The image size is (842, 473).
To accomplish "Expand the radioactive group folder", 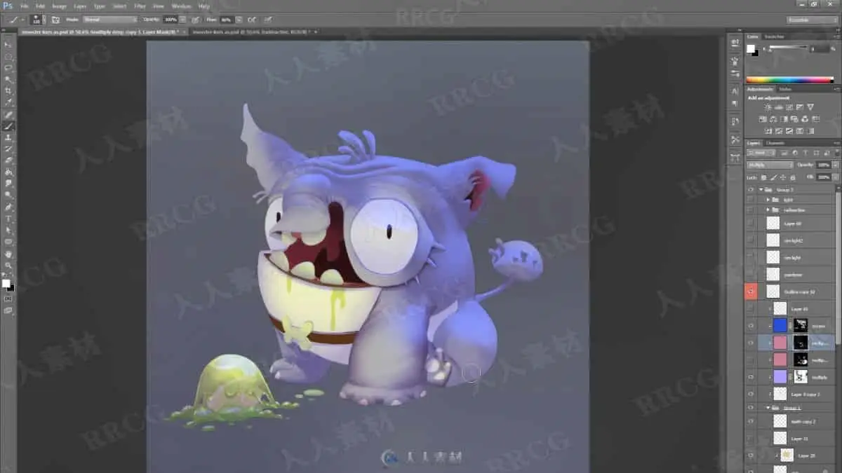I will 768,210.
